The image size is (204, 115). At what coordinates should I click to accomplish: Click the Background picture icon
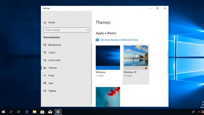click(45, 45)
